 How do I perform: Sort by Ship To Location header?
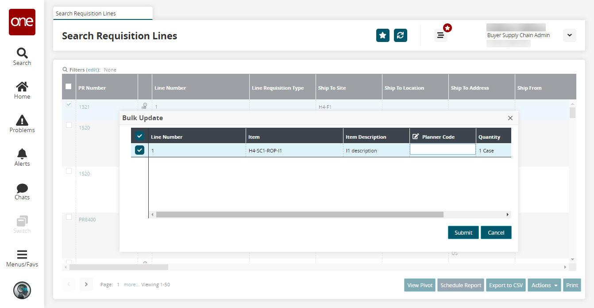tap(415, 87)
